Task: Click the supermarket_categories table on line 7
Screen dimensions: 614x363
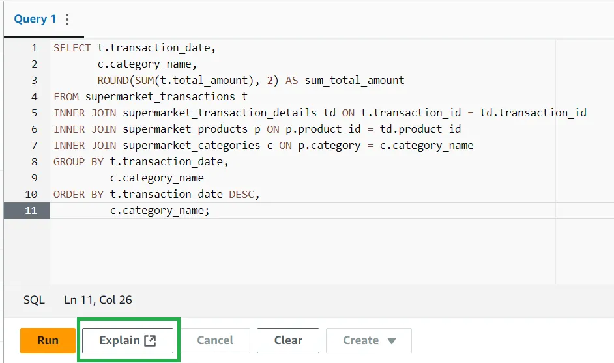Action: [x=192, y=145]
